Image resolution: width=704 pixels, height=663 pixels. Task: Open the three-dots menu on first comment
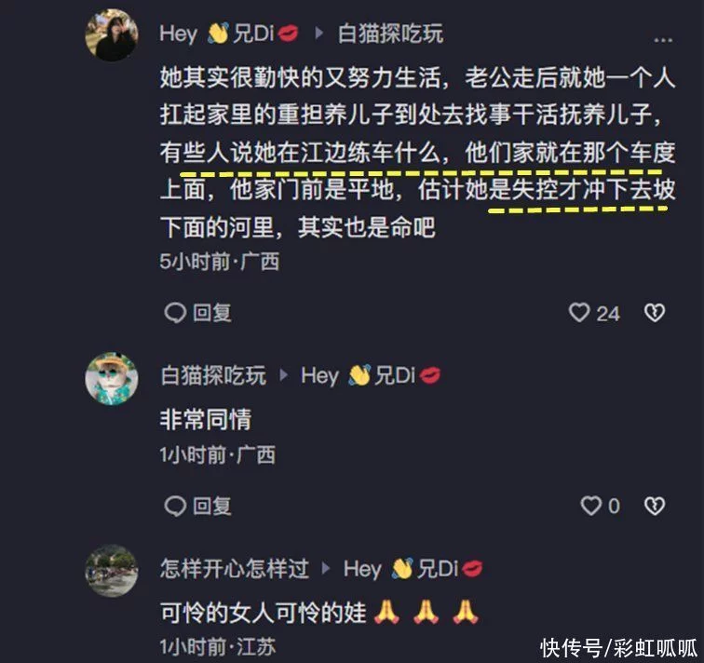tap(663, 40)
